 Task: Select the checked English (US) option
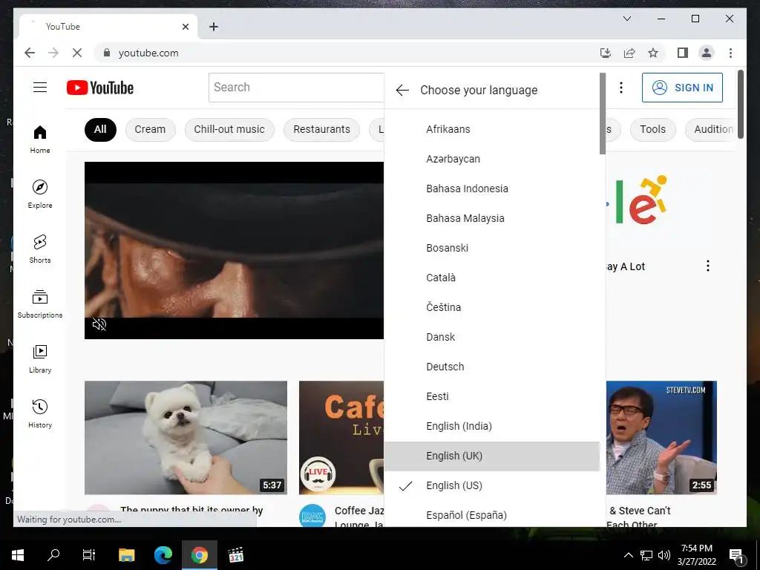click(492, 485)
